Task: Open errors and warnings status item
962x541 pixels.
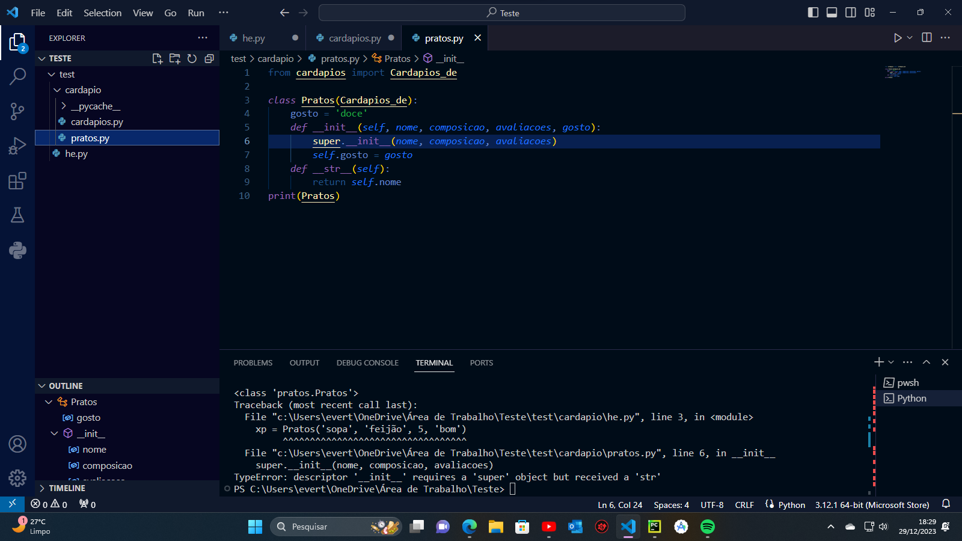Action: tap(49, 504)
